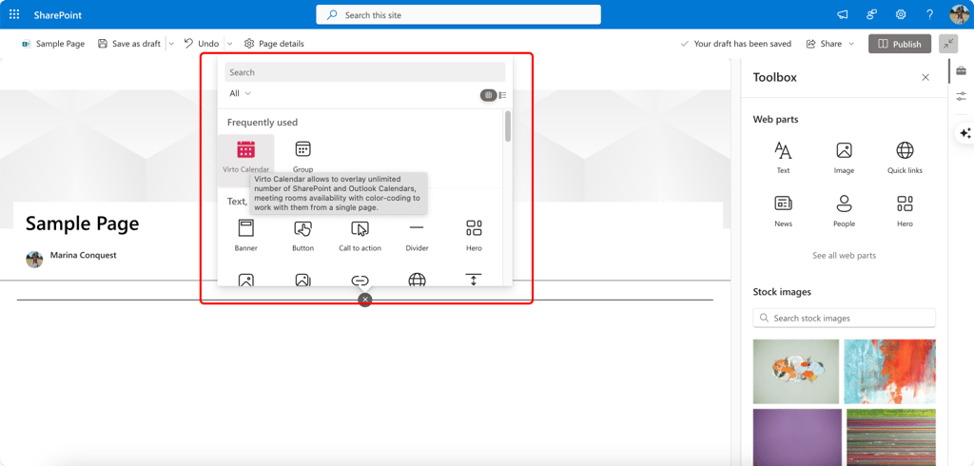This screenshot has height=466, width=974.
Task: Collapse the page with the arrows icon
Action: (x=948, y=44)
